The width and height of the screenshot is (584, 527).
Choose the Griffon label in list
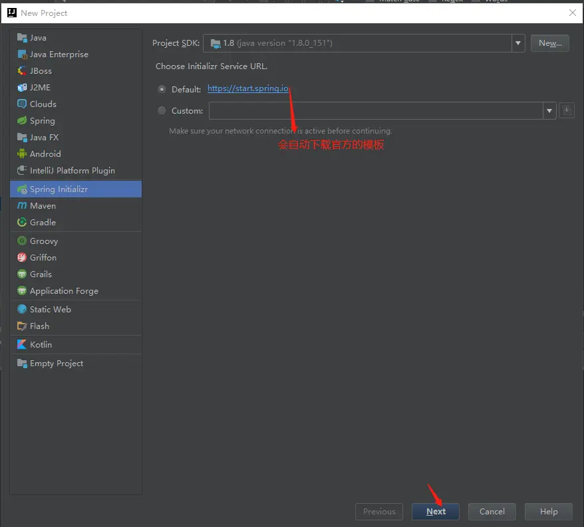[43, 257]
